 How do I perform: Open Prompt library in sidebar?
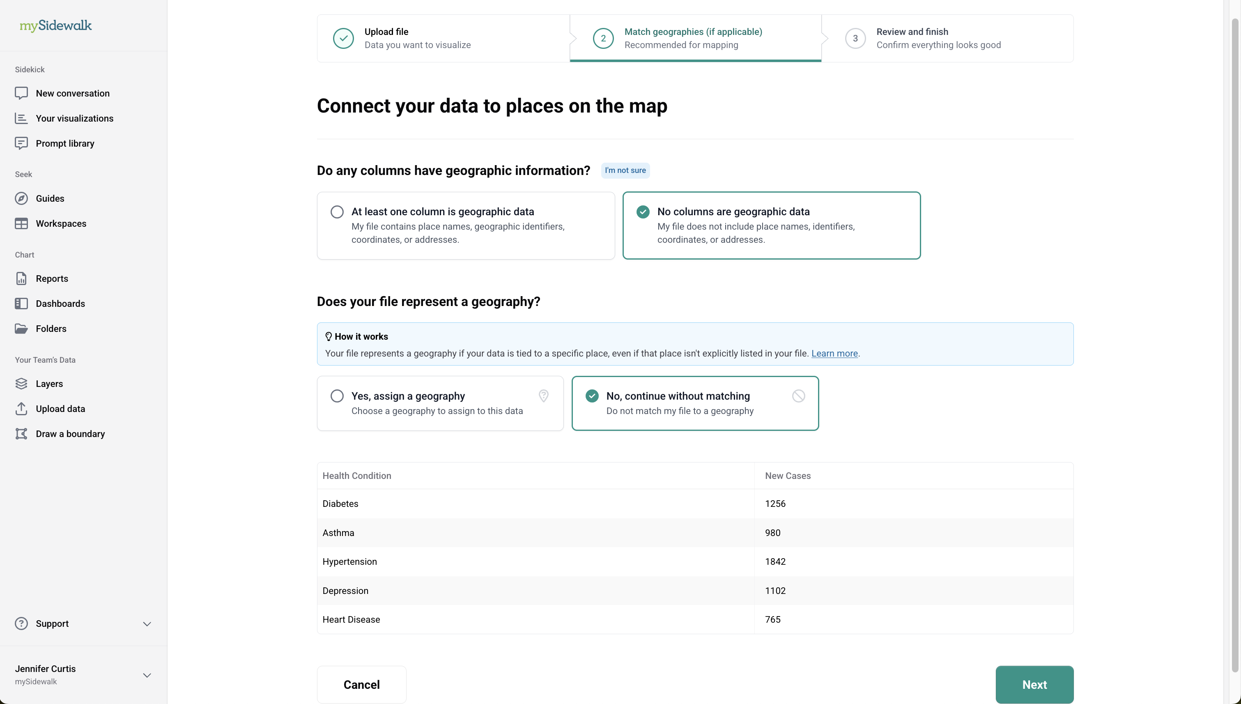(x=65, y=144)
